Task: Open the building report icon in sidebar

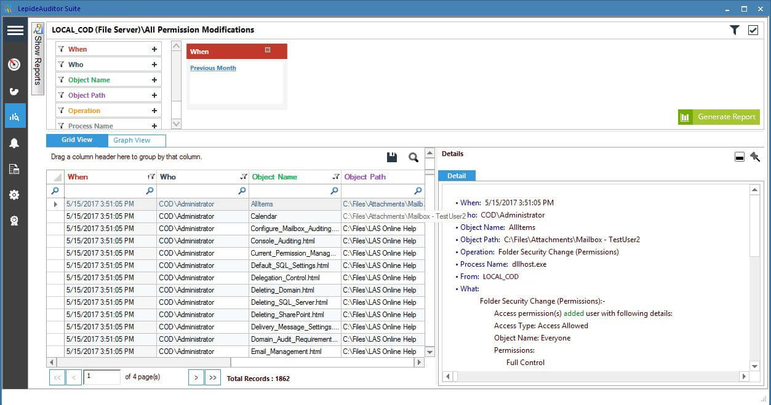Action: point(15,169)
